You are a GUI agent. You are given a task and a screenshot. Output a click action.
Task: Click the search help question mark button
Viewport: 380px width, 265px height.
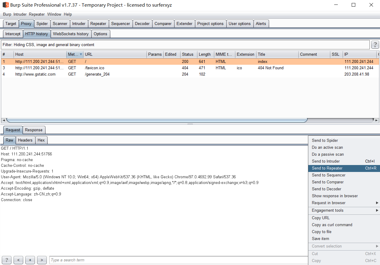click(x=7, y=260)
